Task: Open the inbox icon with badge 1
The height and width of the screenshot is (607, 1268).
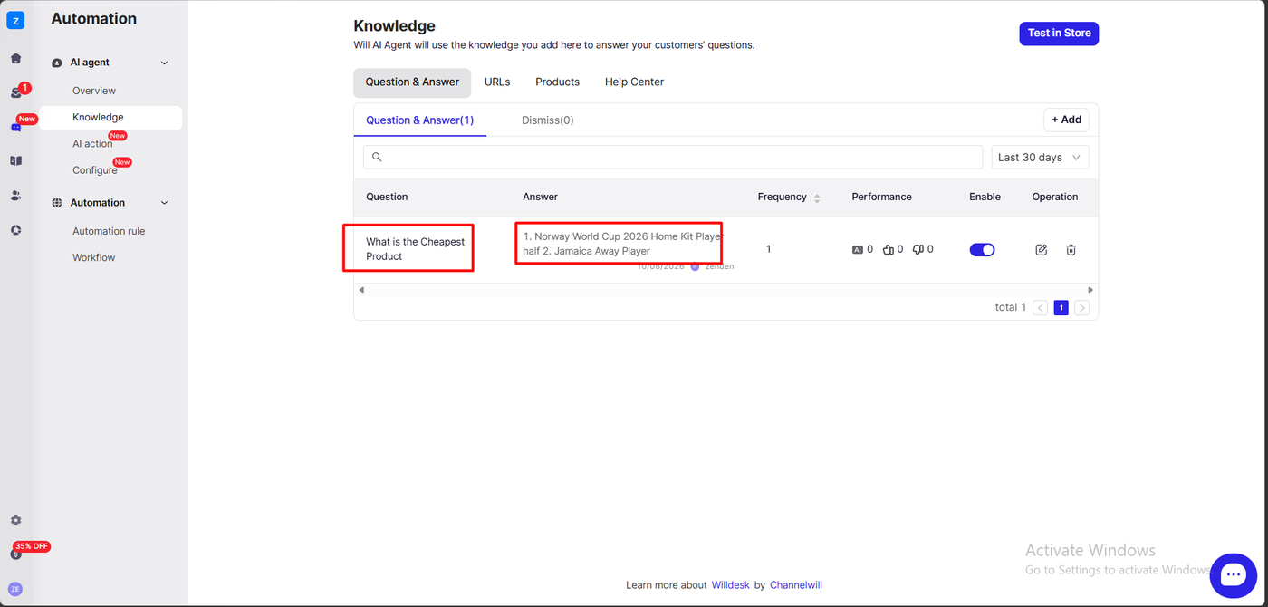Action: point(15,92)
